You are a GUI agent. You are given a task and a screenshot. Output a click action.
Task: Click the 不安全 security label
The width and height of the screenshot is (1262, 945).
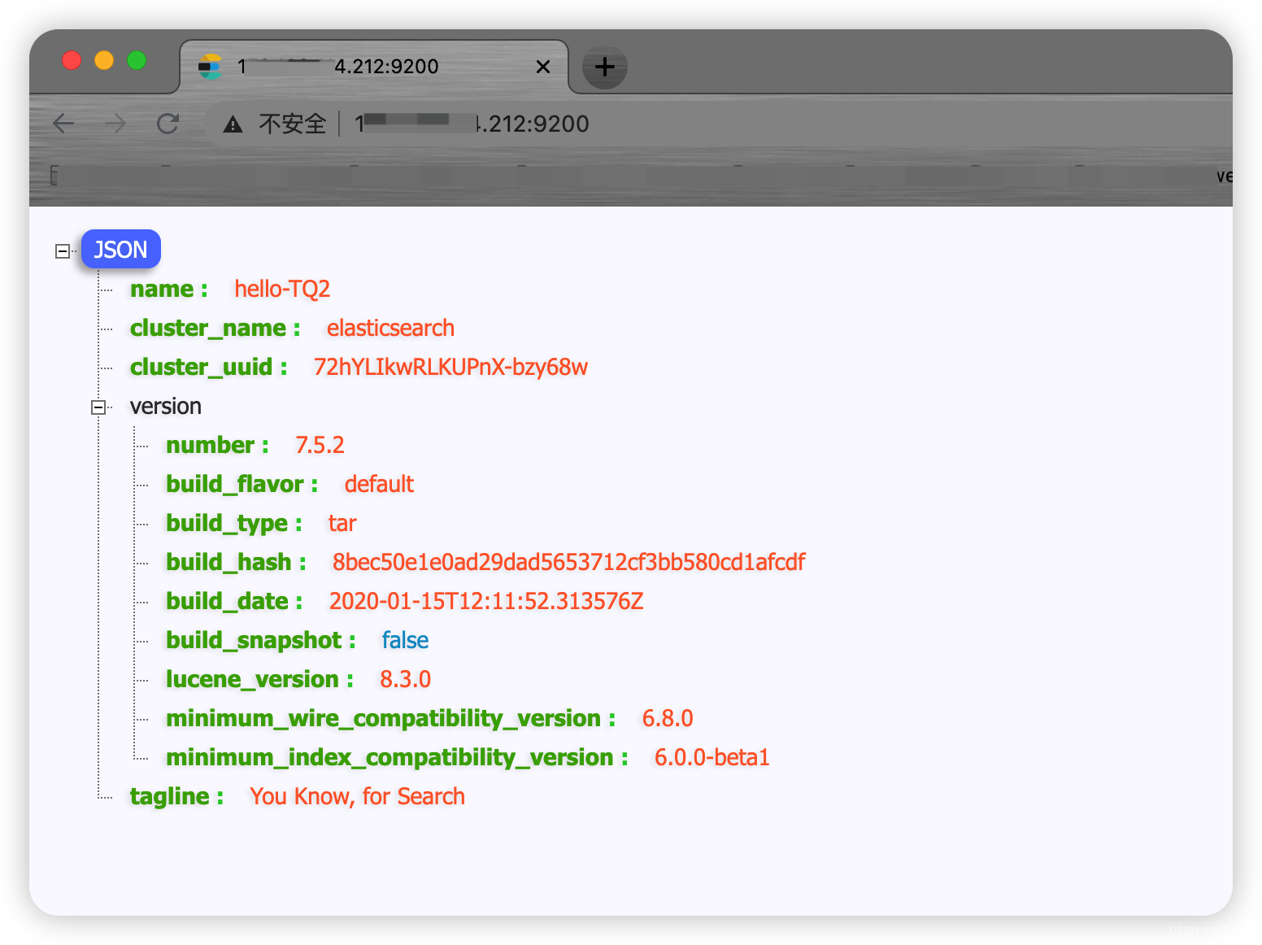point(292,124)
